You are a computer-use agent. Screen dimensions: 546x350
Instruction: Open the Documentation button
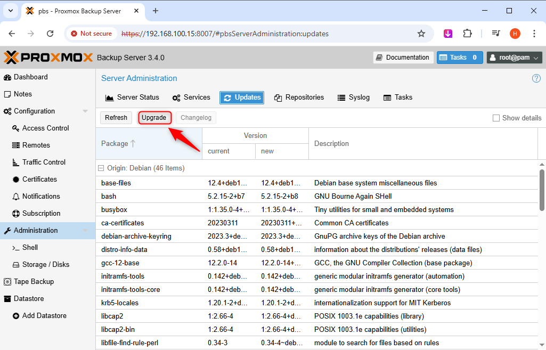[403, 58]
